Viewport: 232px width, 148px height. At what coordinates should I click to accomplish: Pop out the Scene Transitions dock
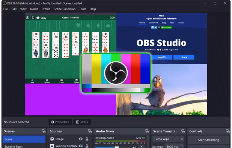pos(183,131)
